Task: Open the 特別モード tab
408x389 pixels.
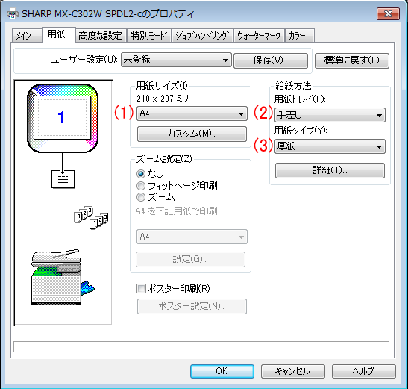Action: pyautogui.click(x=149, y=35)
